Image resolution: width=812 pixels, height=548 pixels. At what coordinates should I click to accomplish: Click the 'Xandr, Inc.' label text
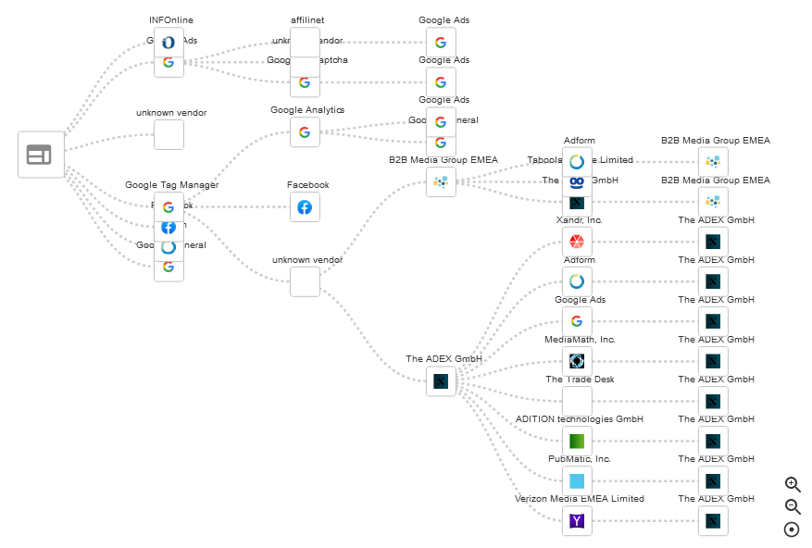click(579, 220)
